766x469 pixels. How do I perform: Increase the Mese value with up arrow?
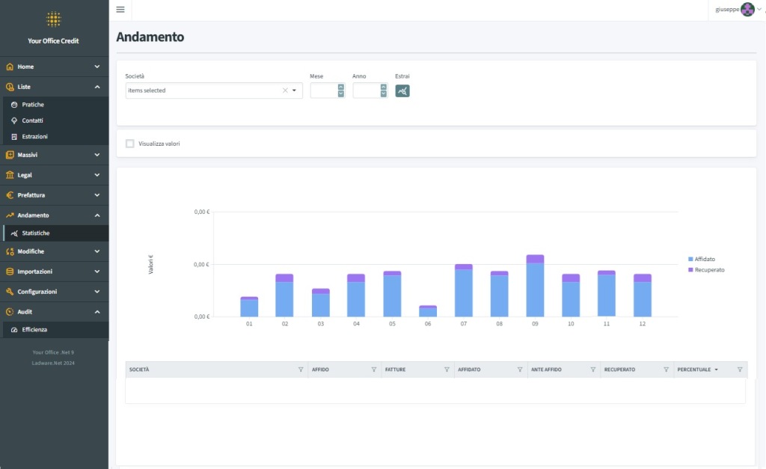[341, 87]
